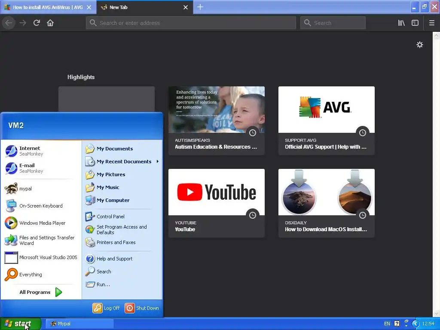Viewport: 440px width, 330px height.
Task: Open the YouTube highlight card
Action: (217, 203)
